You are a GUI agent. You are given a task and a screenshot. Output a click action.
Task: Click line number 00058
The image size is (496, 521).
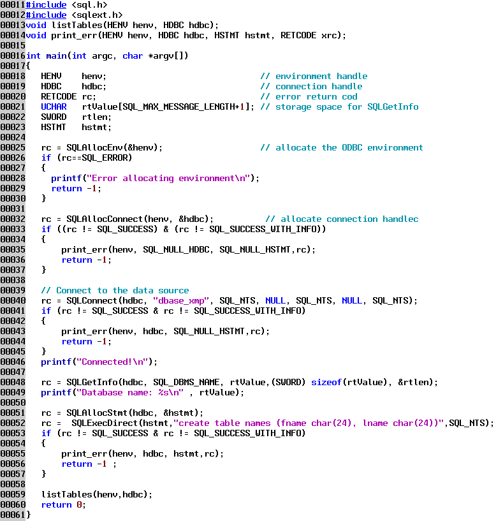(x=13, y=485)
